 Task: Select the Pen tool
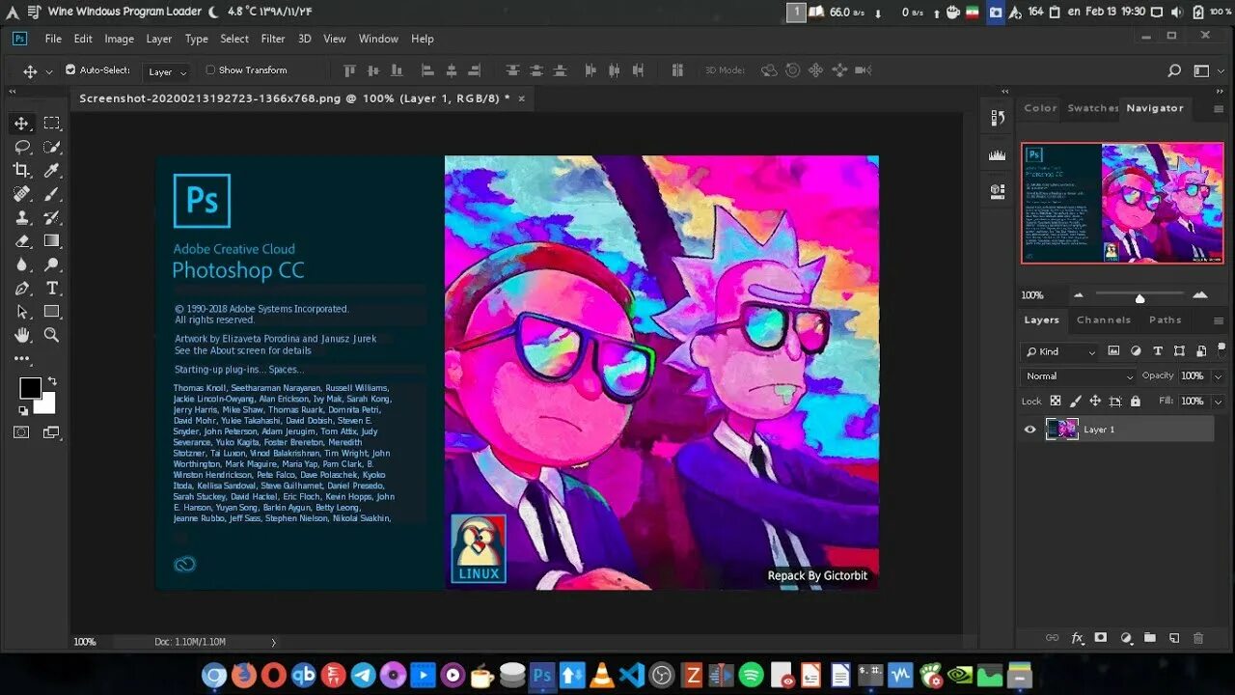21,289
